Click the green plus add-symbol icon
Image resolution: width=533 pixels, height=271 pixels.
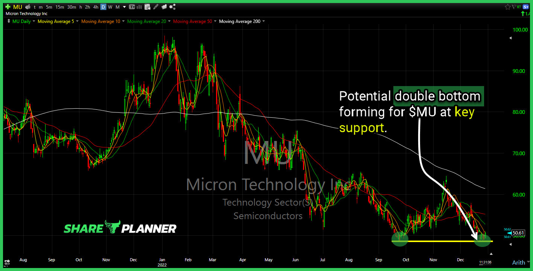click(8, 7)
